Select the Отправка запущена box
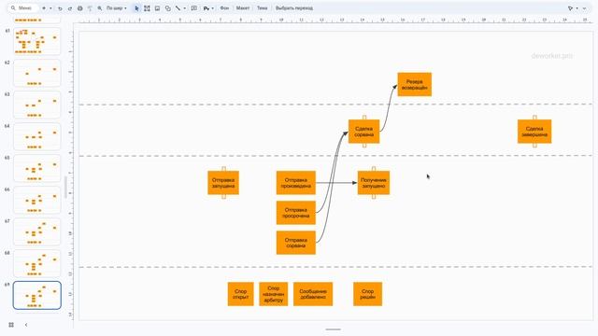The height and width of the screenshot is (336, 598). (x=223, y=183)
